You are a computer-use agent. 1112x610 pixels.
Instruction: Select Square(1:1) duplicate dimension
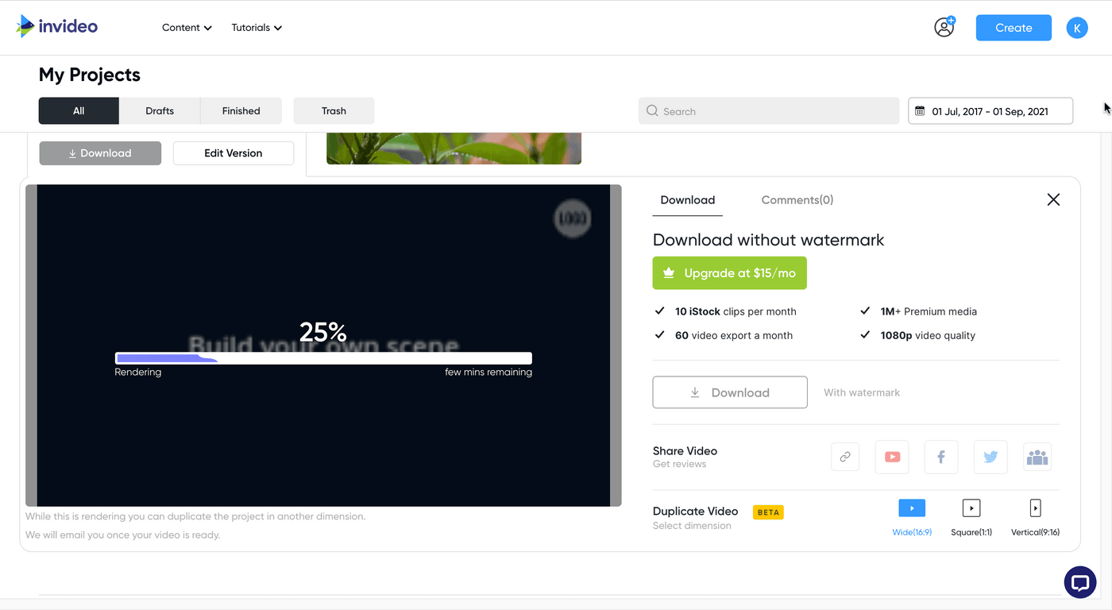(971, 508)
